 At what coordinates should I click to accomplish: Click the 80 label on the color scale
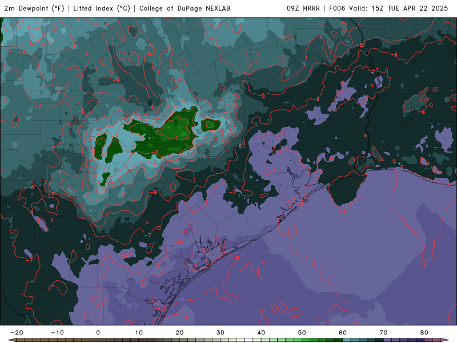click(x=424, y=333)
